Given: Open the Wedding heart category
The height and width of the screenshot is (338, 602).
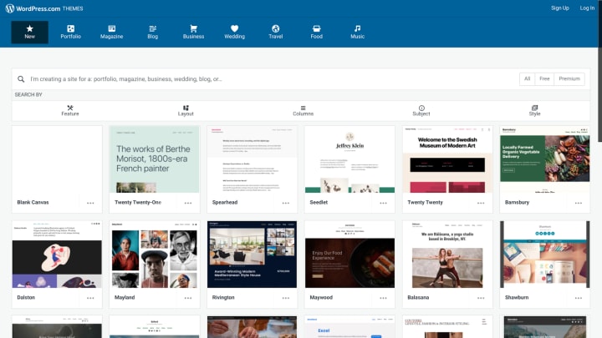Looking at the screenshot, I should pos(235,33).
